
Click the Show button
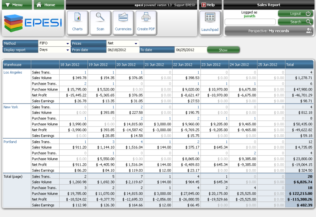pos(223,50)
